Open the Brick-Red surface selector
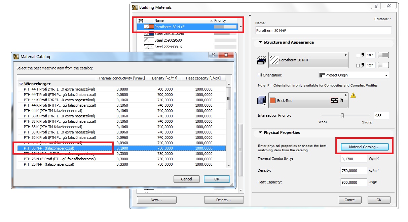This screenshot has height=222, width=408. pos(308,100)
